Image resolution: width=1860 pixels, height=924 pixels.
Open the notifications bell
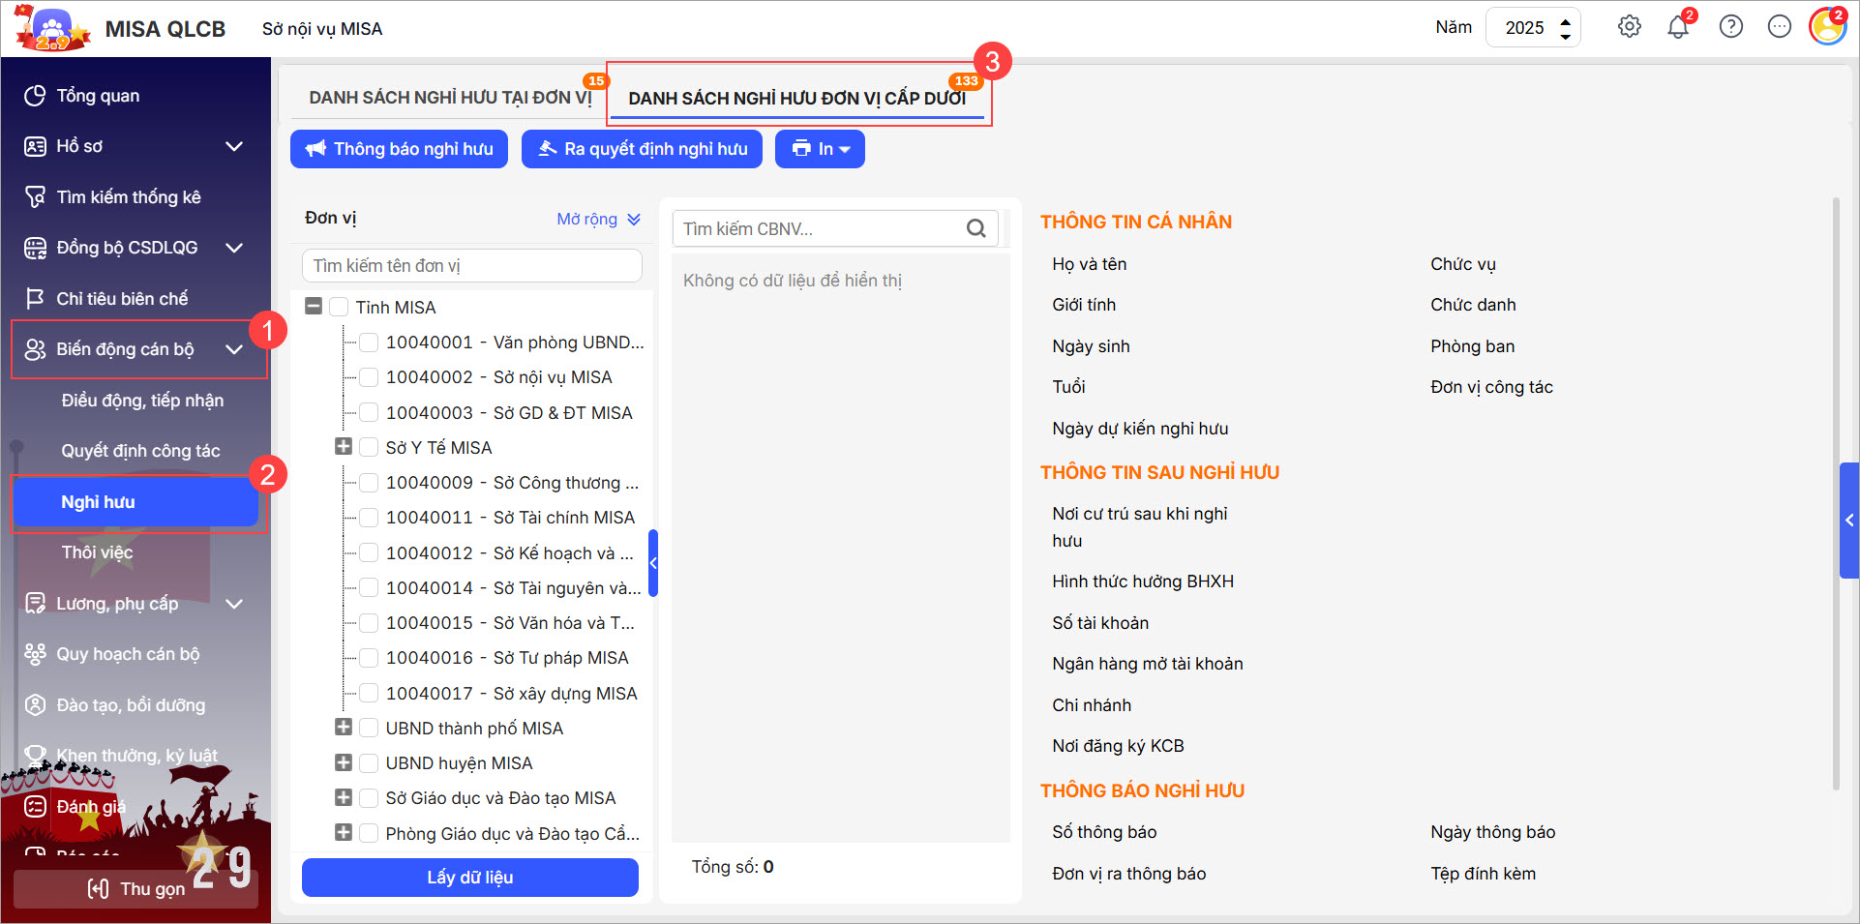1678,27
